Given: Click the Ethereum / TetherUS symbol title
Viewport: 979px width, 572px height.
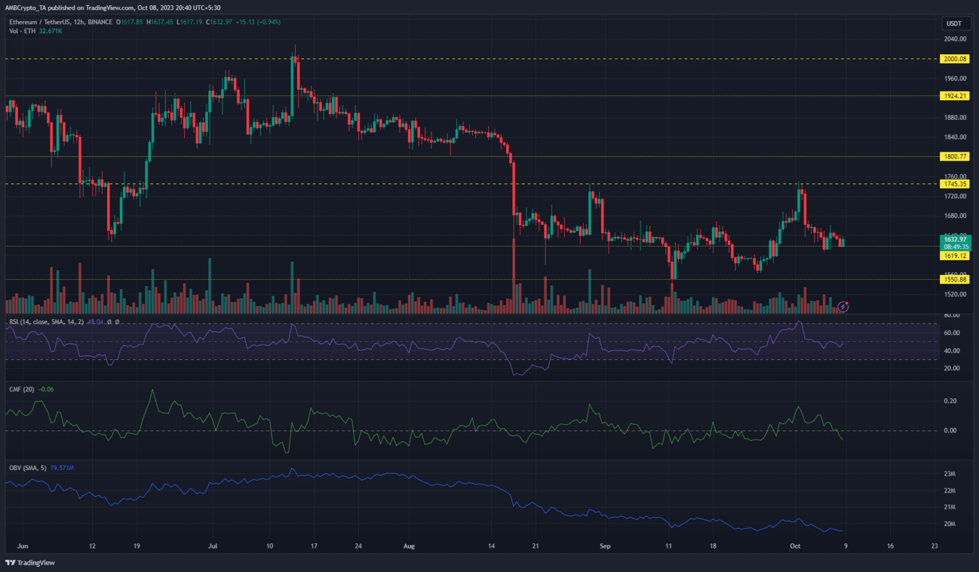Looking at the screenshot, I should pyautogui.click(x=61, y=22).
